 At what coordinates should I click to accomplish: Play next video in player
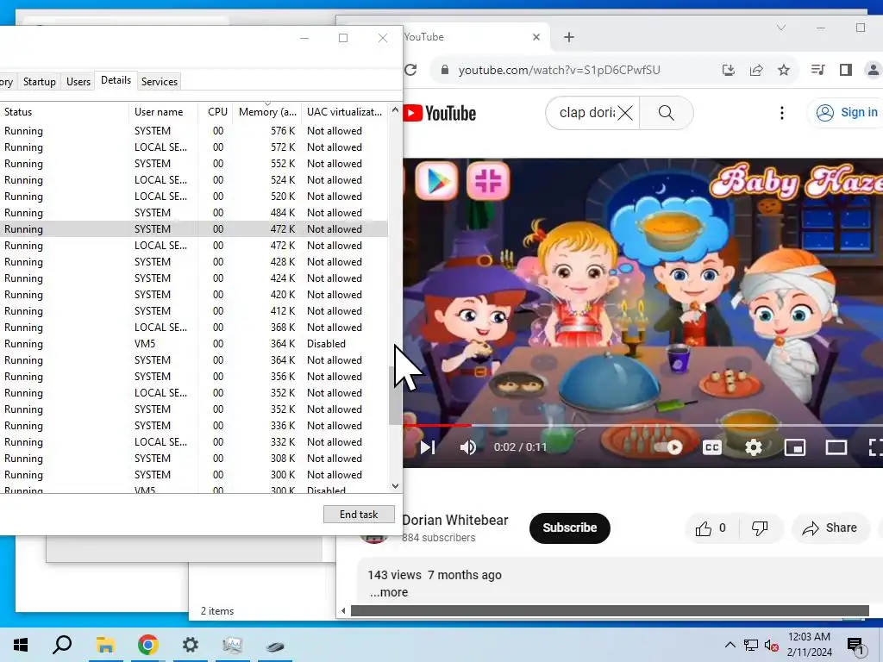428,447
